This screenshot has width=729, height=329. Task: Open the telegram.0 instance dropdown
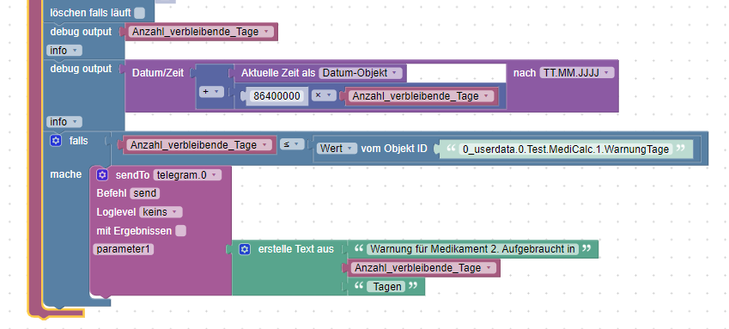pyautogui.click(x=187, y=175)
